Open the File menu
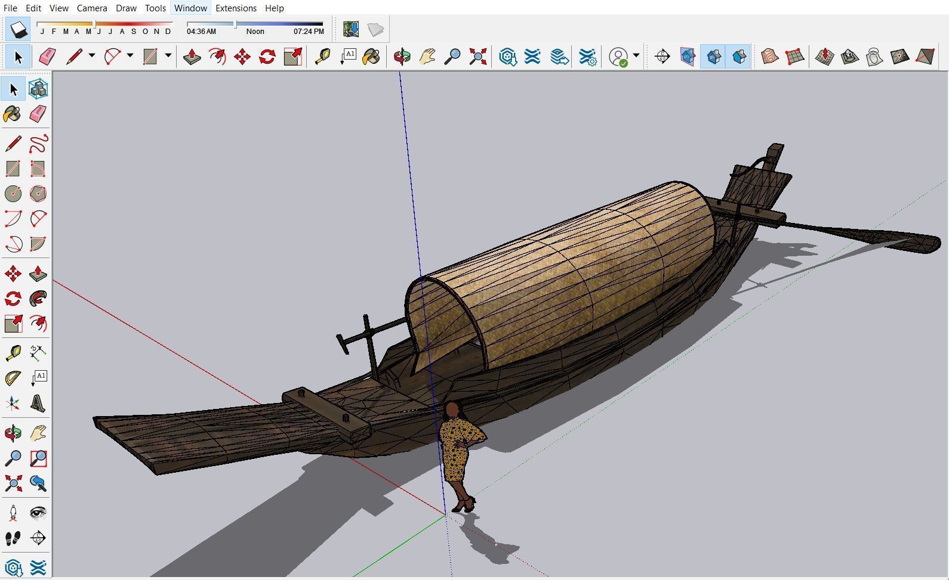 [x=10, y=8]
